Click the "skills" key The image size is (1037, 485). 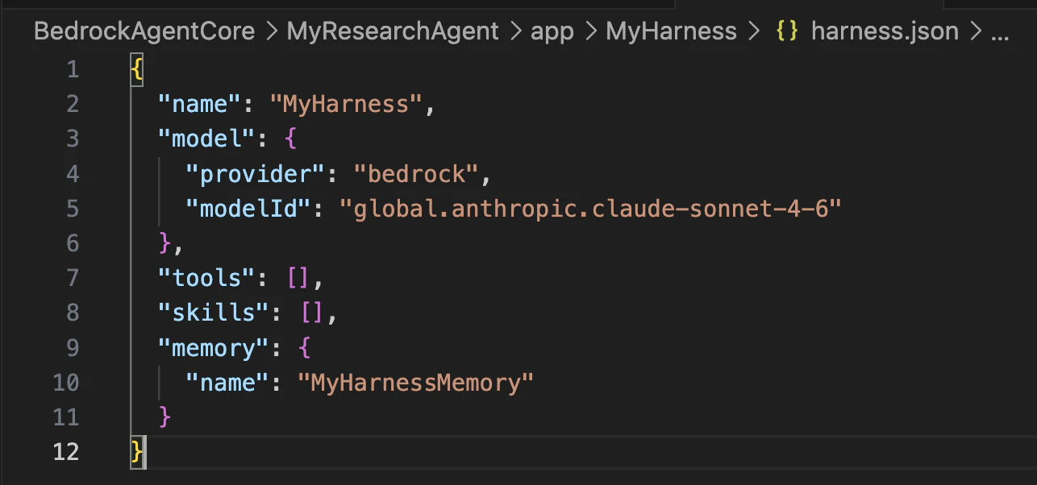(214, 313)
